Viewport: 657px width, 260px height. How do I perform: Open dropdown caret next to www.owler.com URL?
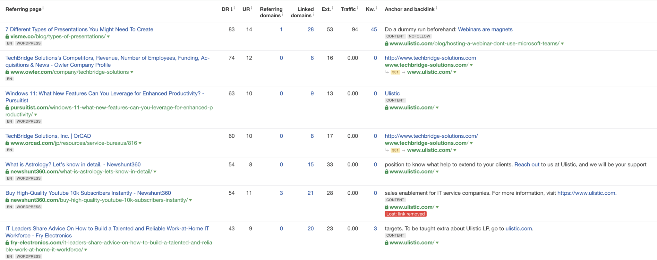pyautogui.click(x=132, y=72)
